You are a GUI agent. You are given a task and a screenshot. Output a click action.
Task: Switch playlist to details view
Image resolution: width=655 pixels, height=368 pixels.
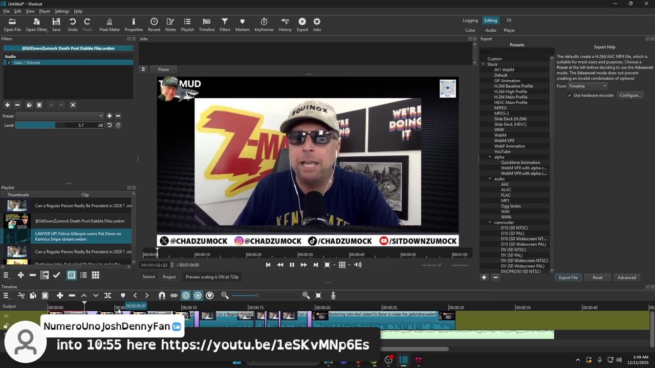click(72, 275)
